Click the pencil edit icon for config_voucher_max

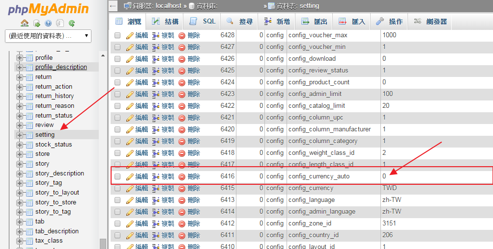coord(130,35)
